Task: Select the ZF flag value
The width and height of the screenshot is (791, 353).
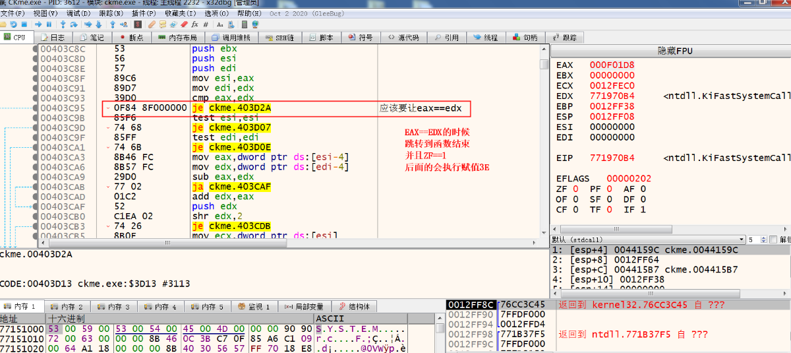Action: click(x=575, y=189)
